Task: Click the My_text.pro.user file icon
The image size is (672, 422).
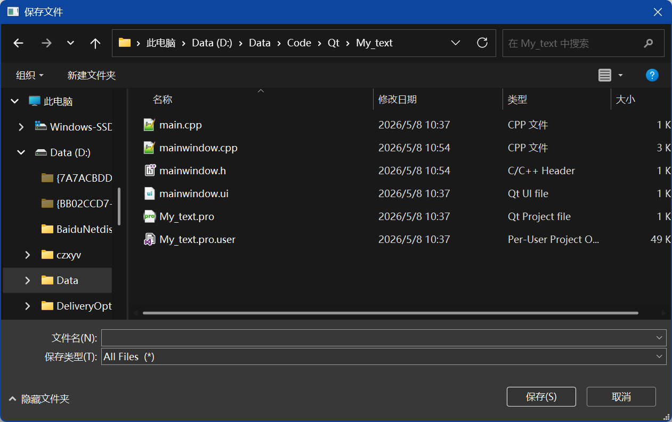Action: (150, 239)
